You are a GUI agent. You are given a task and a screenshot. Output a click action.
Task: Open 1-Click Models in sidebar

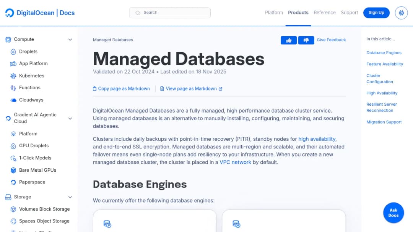click(x=35, y=158)
